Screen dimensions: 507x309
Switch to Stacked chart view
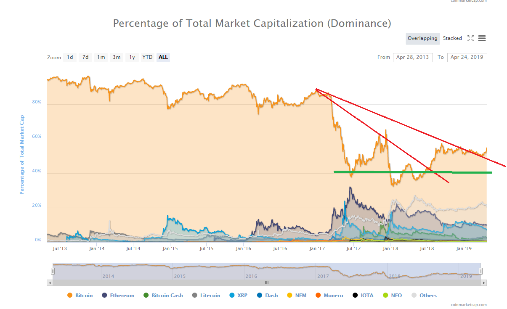coord(452,38)
